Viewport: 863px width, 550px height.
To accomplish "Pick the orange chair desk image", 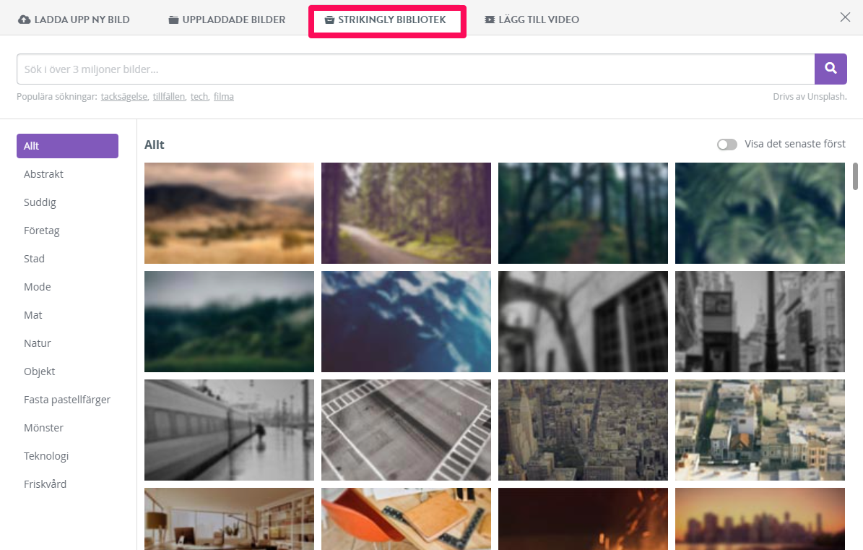I will (406, 519).
